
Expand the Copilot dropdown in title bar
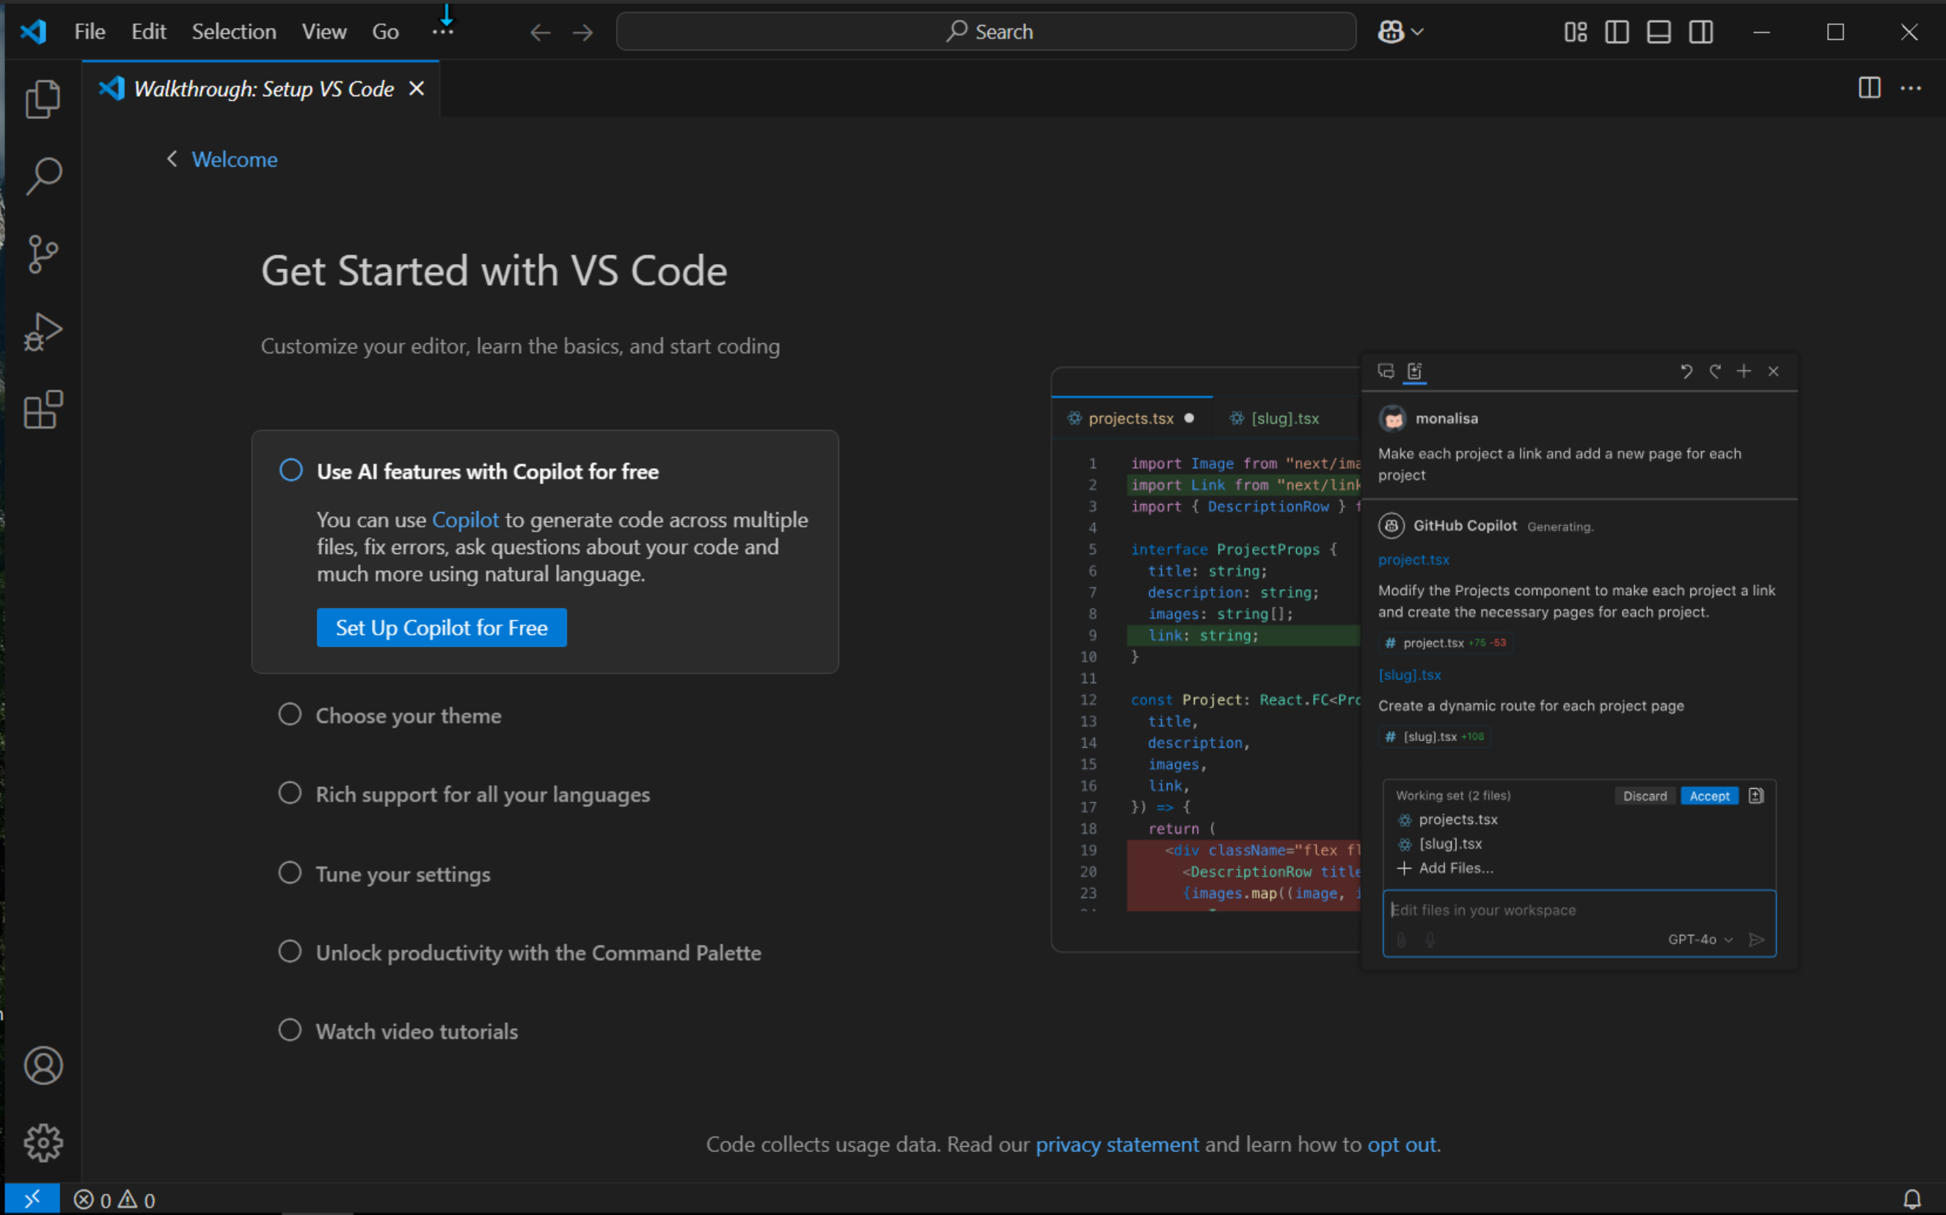click(1416, 32)
